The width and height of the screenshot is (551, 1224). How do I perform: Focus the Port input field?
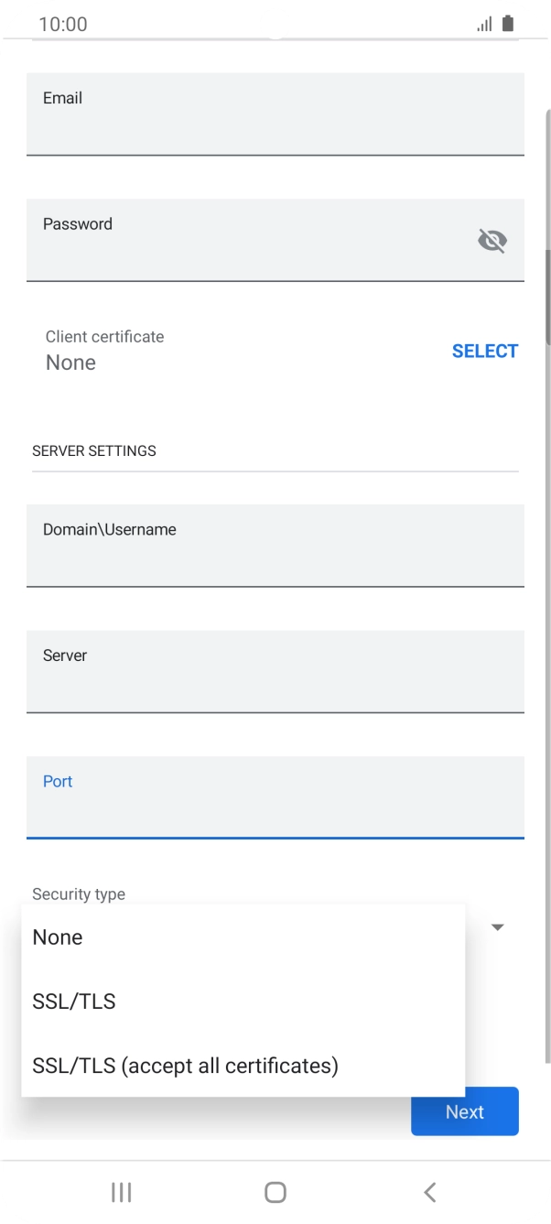click(x=275, y=797)
